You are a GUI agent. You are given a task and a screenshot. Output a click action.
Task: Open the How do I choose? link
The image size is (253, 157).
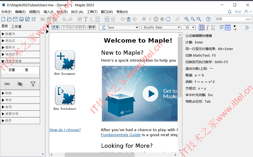click(x=65, y=130)
